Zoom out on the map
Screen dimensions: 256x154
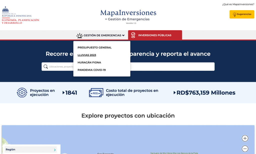(245, 149)
